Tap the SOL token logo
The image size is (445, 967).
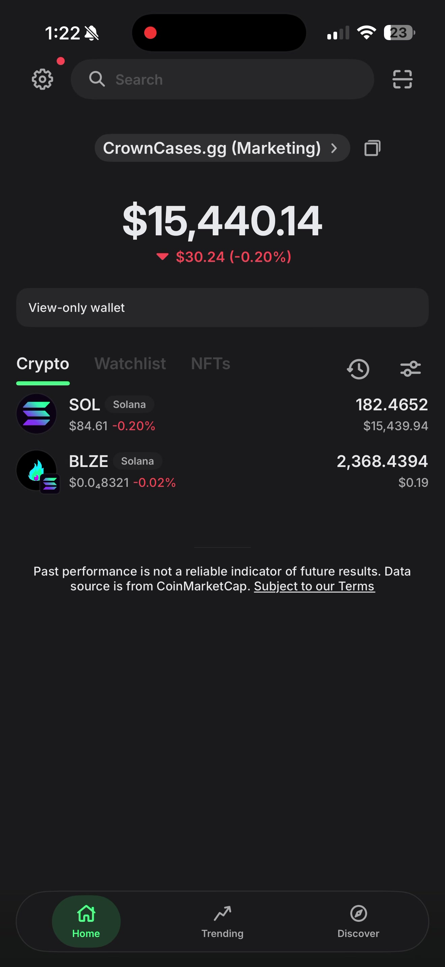pyautogui.click(x=36, y=414)
